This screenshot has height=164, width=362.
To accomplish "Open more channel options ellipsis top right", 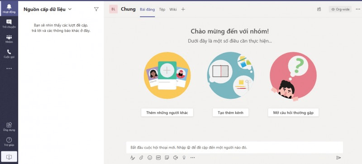I will tap(358, 9).
